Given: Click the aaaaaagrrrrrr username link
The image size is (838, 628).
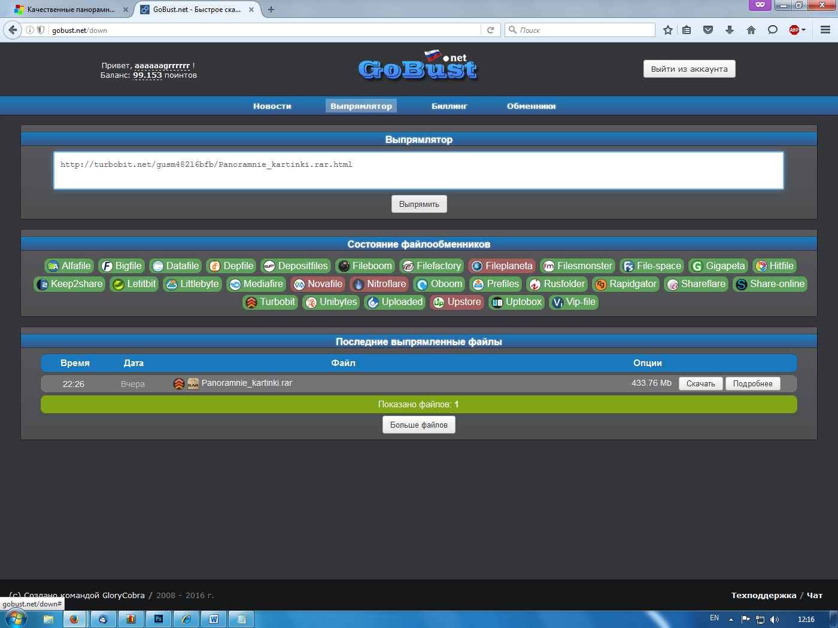Looking at the screenshot, I should [162, 66].
